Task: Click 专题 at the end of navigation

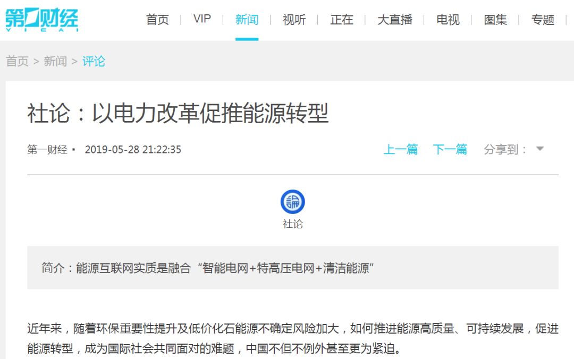Action: (543, 20)
